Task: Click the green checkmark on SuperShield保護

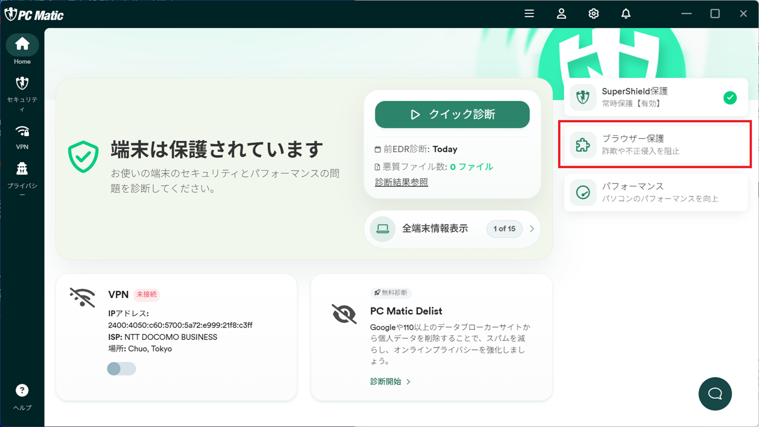Action: click(x=730, y=98)
